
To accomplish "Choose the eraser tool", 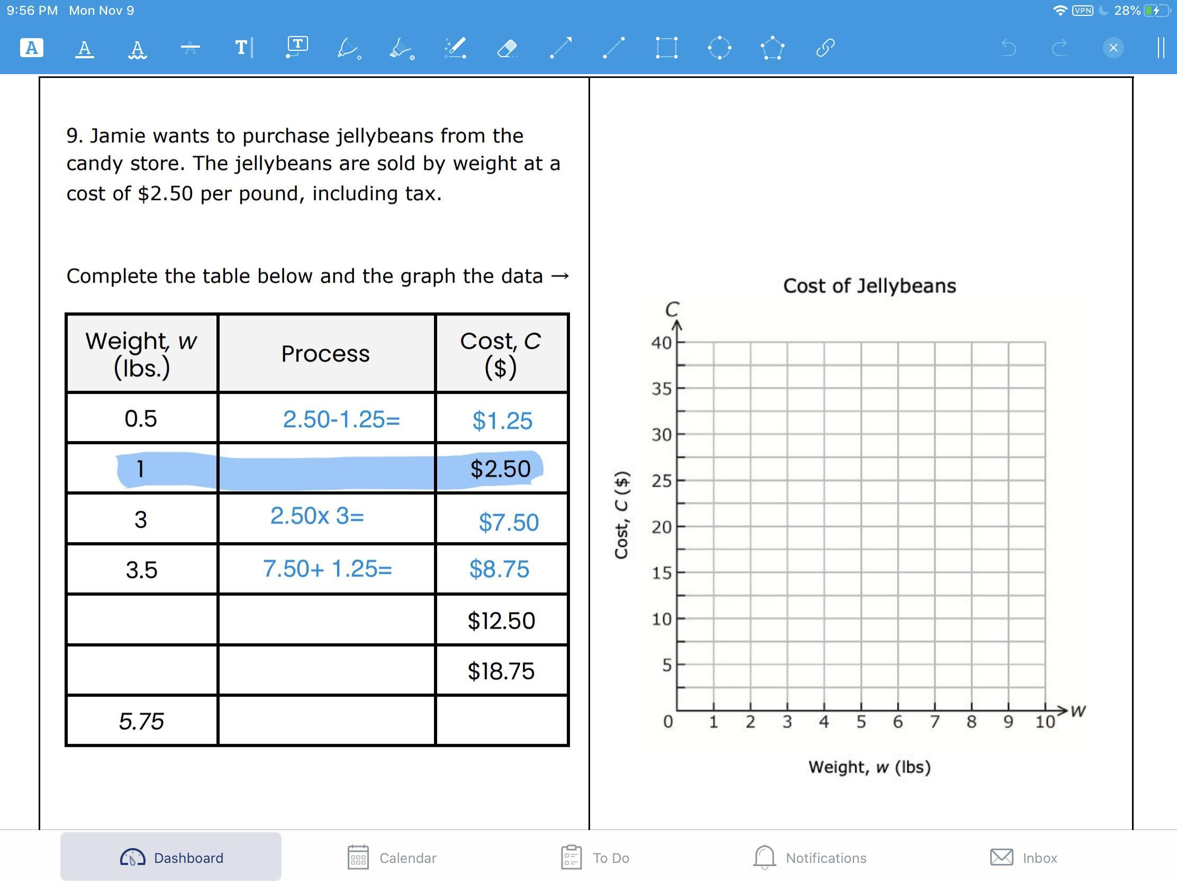I will point(506,48).
